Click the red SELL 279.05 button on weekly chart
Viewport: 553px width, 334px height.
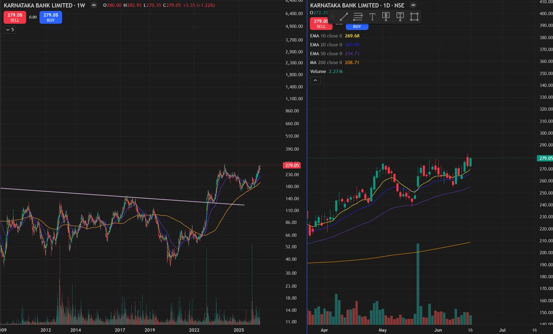tap(14, 17)
